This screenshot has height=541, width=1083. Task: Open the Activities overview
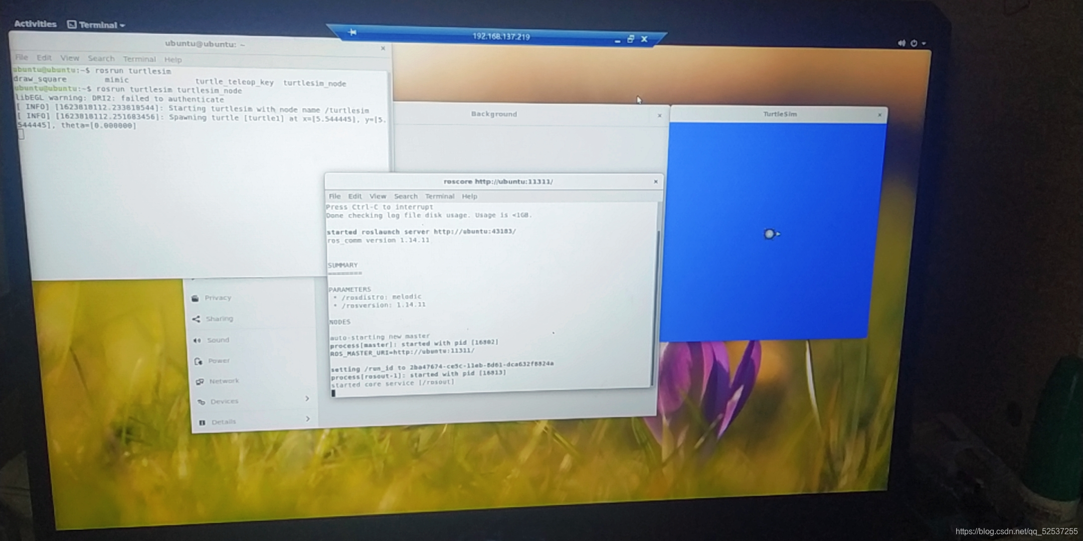pos(35,24)
